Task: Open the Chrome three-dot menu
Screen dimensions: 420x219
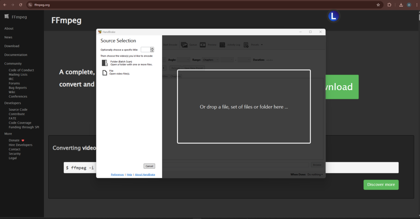Action: pyautogui.click(x=417, y=5)
